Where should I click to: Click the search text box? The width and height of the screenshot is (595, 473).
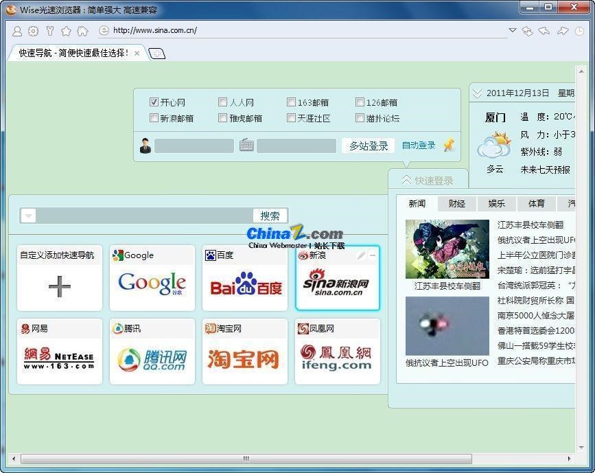tap(145, 216)
